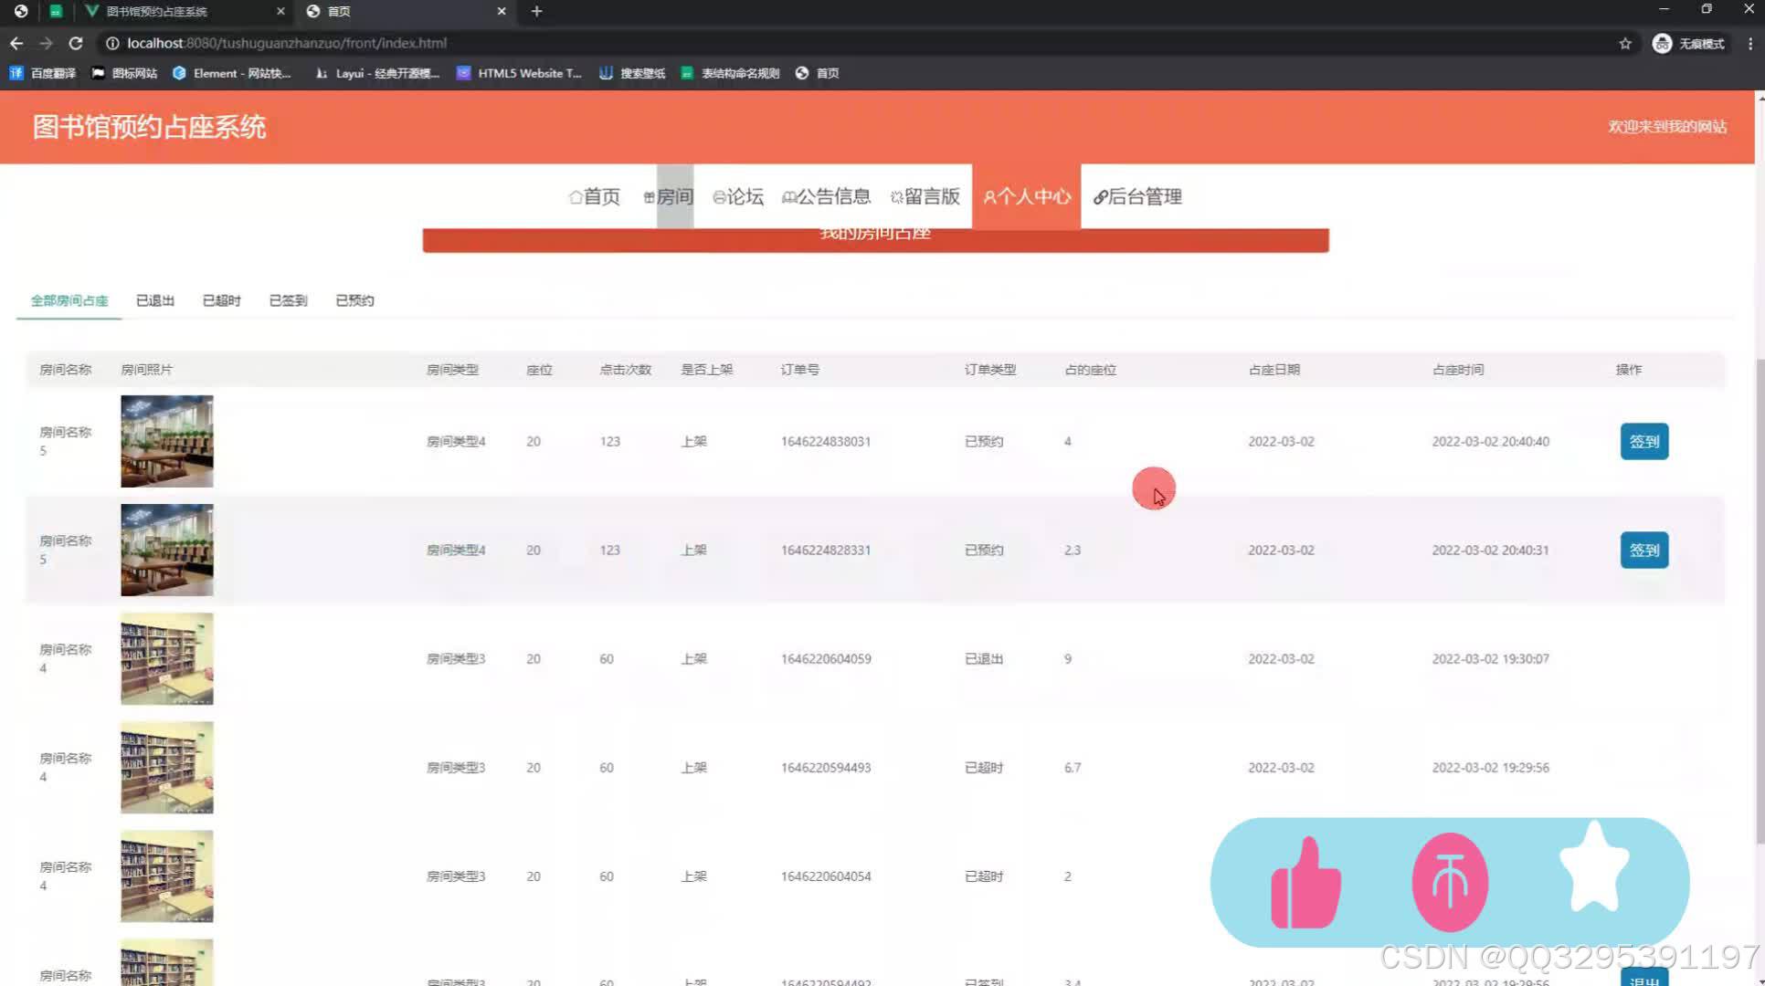
Task: Expand the 订单类型 (Order Type) column filter
Action: coord(991,370)
